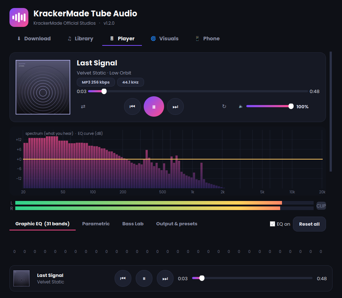Toggle the repeat loop icon
This screenshot has width=342, height=298.
(224, 106)
